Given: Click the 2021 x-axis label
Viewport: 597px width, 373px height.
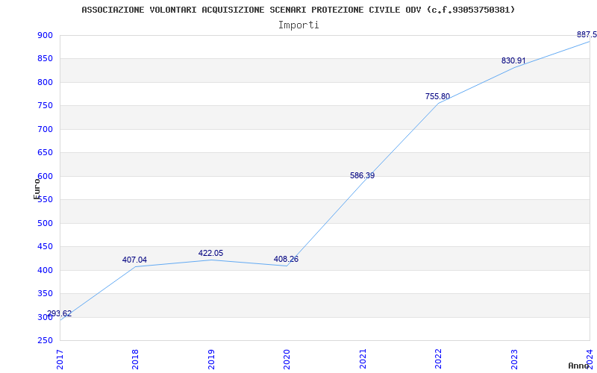Looking at the screenshot, I should [363, 358].
